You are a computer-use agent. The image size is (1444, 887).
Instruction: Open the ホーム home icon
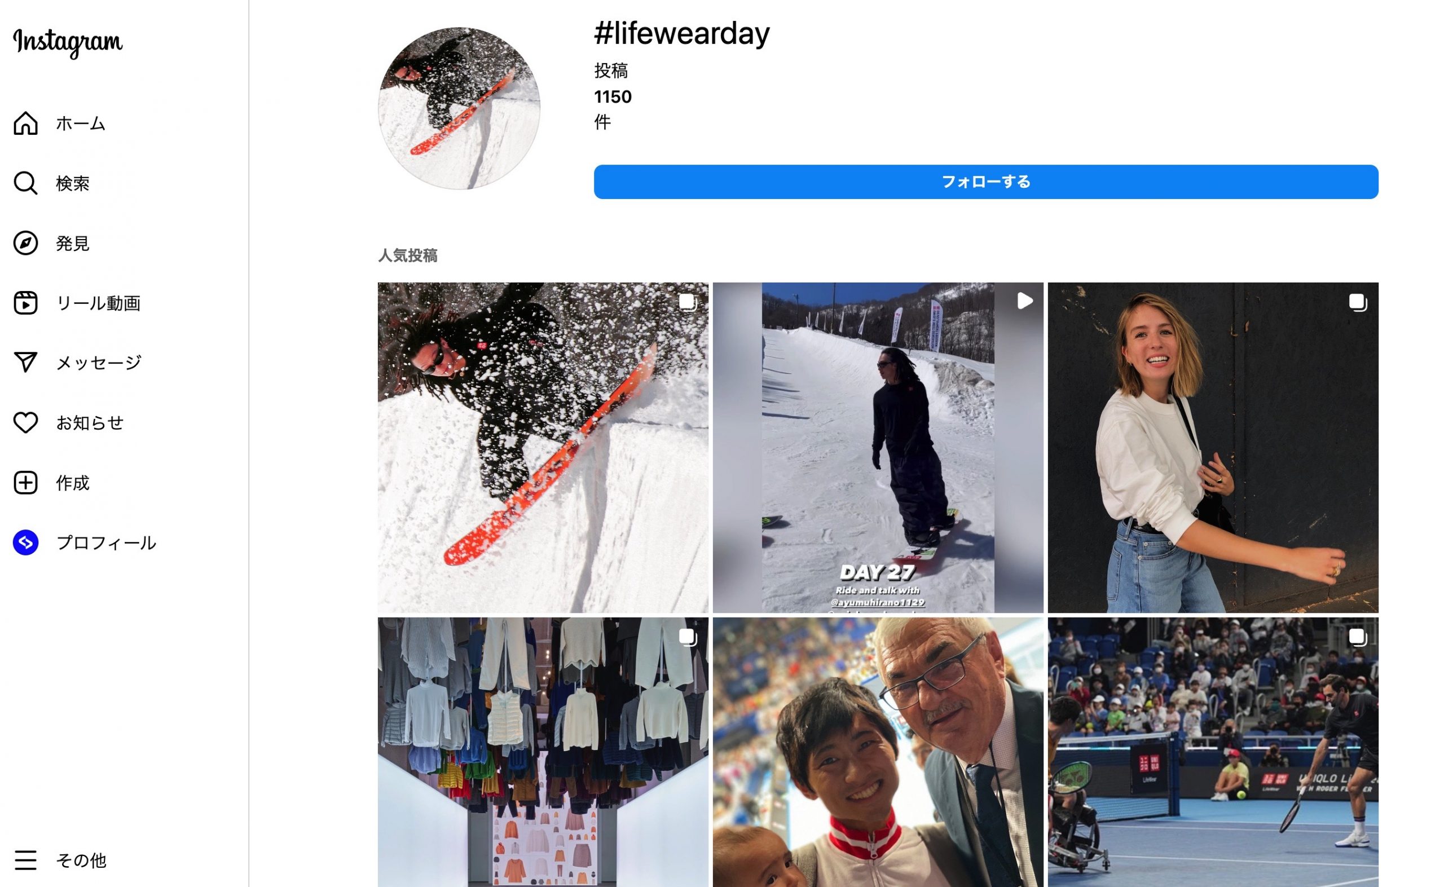click(26, 123)
